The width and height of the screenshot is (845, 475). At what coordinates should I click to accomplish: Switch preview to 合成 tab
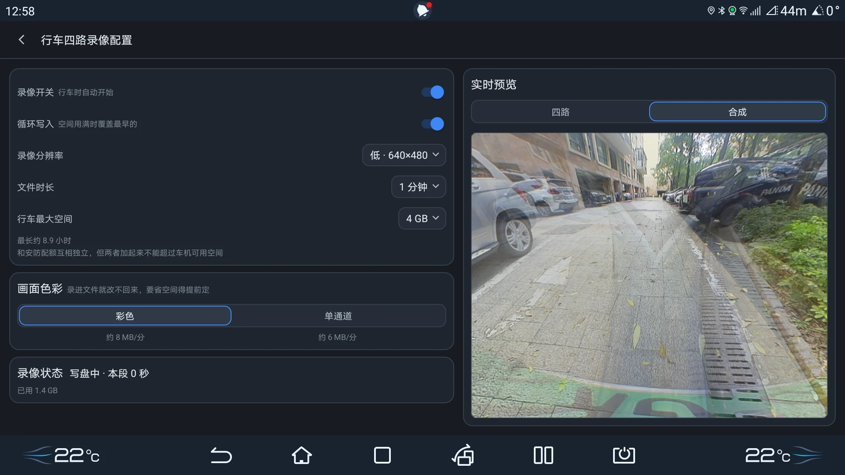738,112
